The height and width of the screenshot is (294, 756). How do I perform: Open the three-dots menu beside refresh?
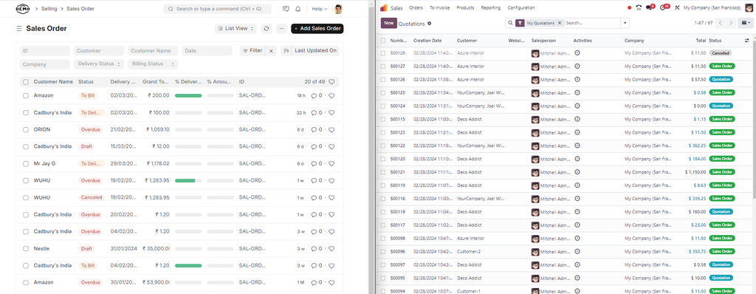(282, 29)
